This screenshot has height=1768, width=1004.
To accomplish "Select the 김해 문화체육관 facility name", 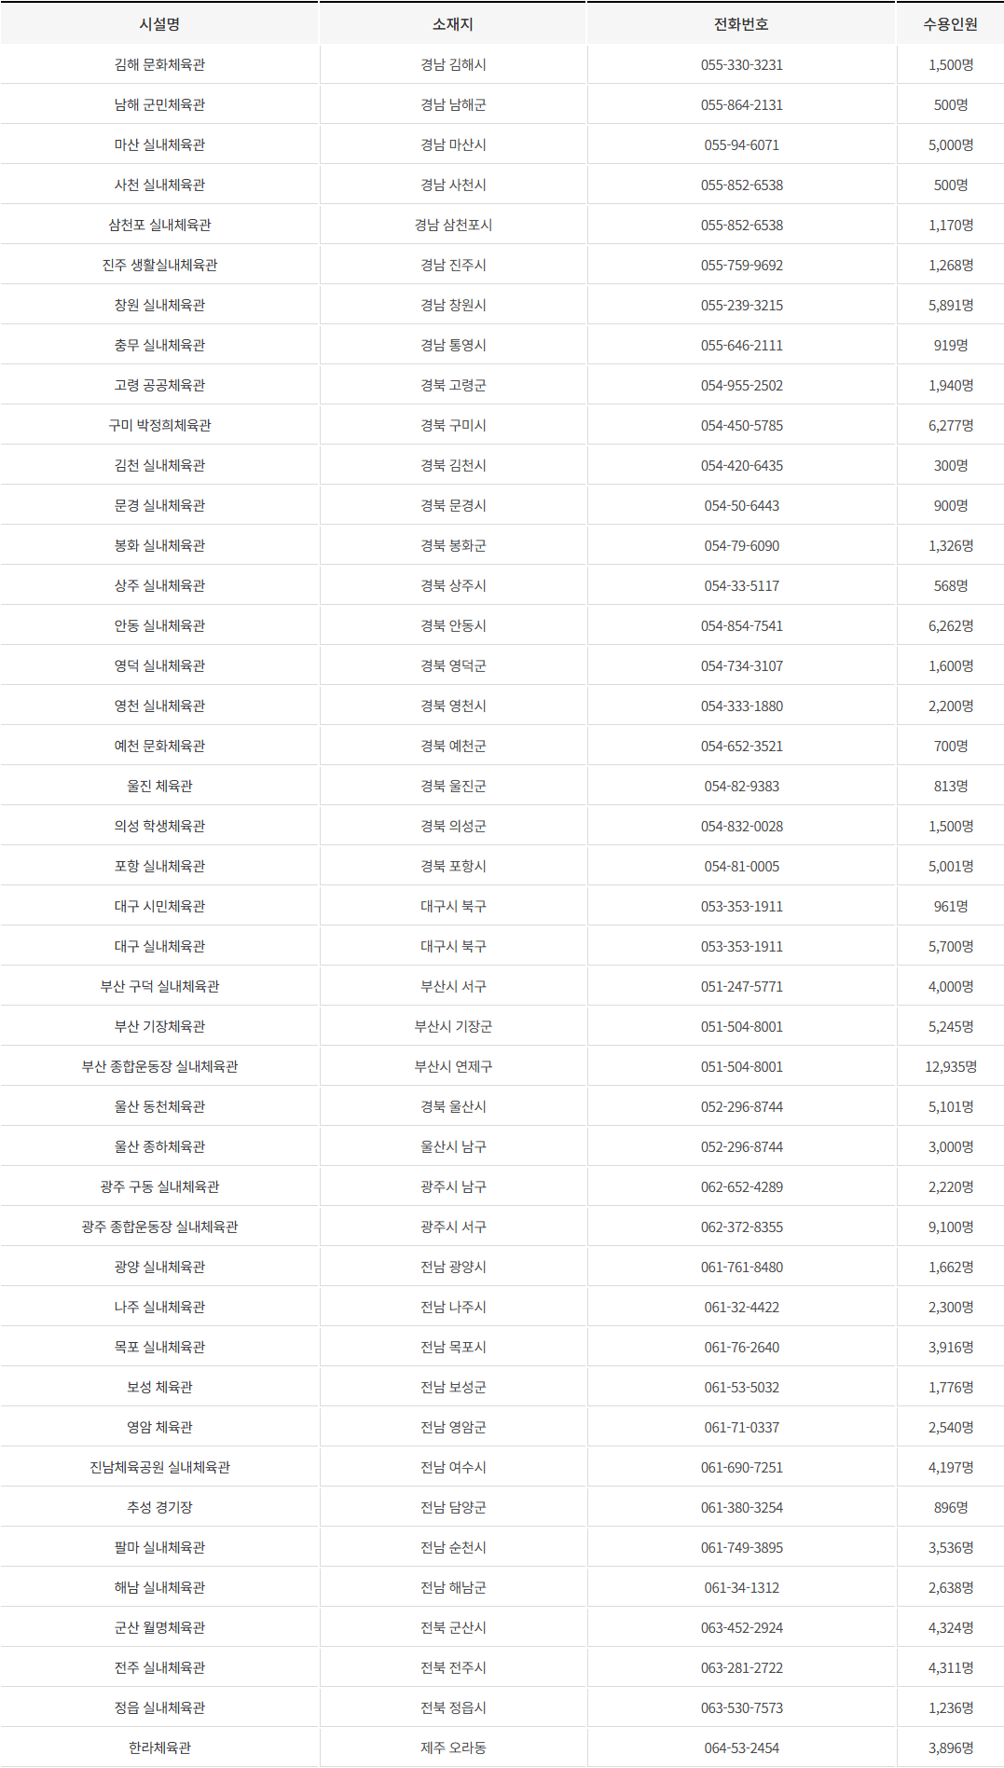I will click(x=159, y=64).
